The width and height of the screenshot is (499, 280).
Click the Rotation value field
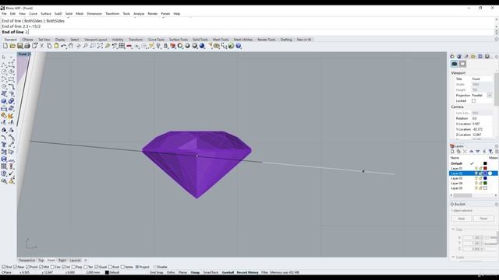pos(482,118)
